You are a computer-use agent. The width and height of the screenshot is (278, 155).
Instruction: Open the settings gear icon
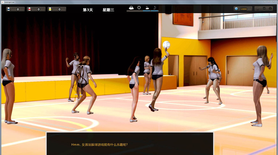click(x=270, y=9)
